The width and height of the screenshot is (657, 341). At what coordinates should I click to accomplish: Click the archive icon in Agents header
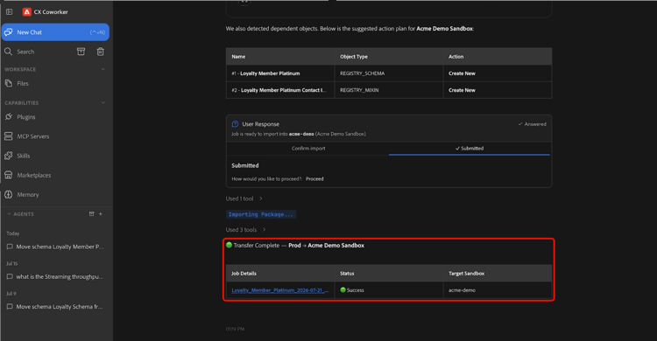[91, 214]
